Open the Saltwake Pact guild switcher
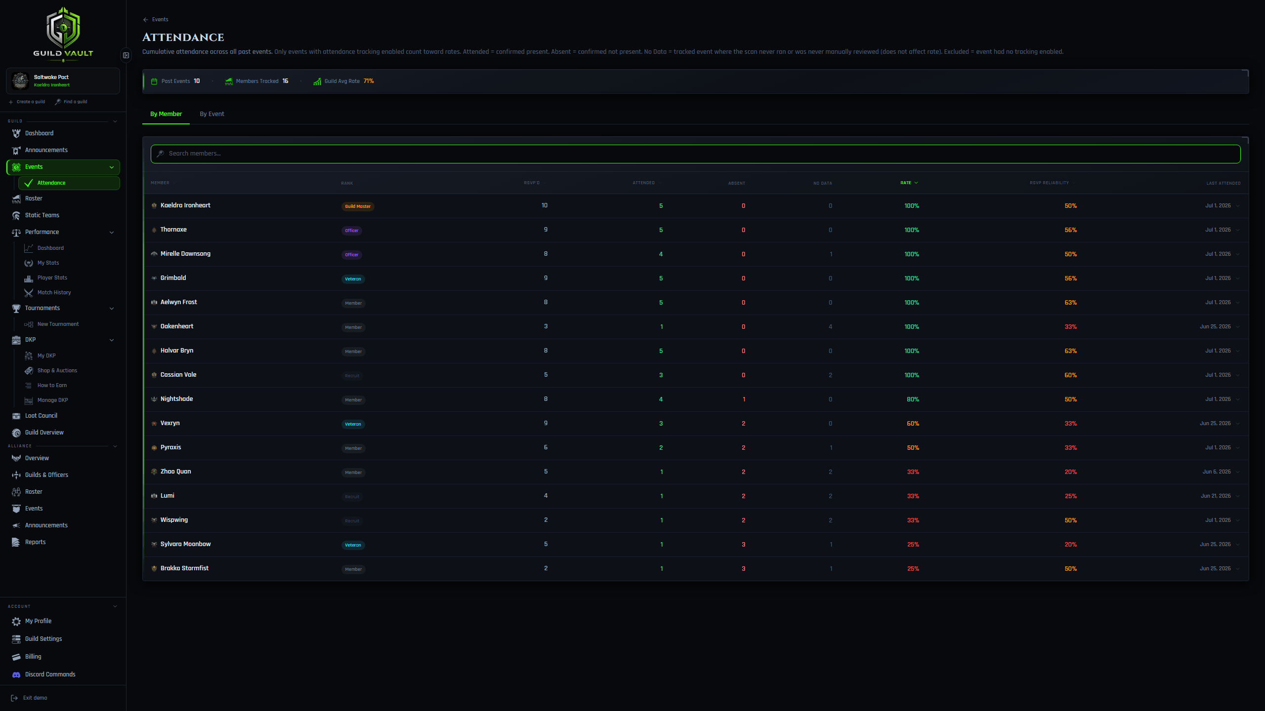The image size is (1265, 711). [x=63, y=81]
